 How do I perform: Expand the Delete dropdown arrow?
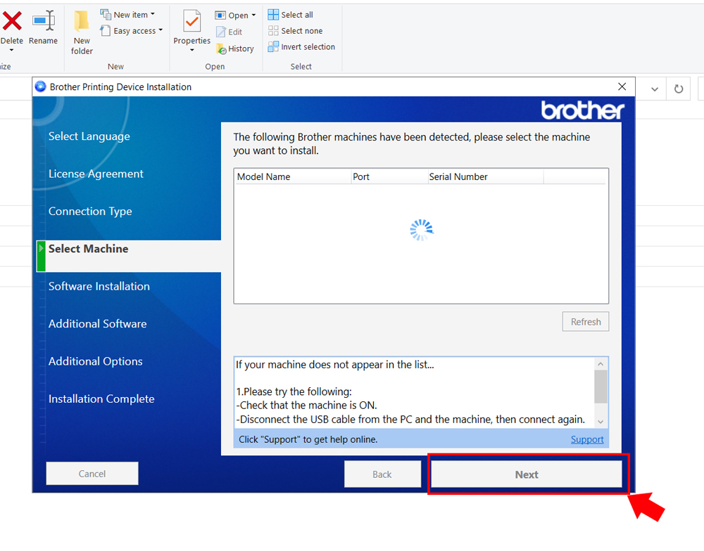(12, 50)
